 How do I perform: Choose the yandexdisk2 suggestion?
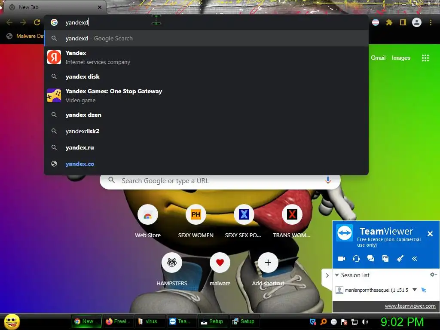(x=206, y=131)
